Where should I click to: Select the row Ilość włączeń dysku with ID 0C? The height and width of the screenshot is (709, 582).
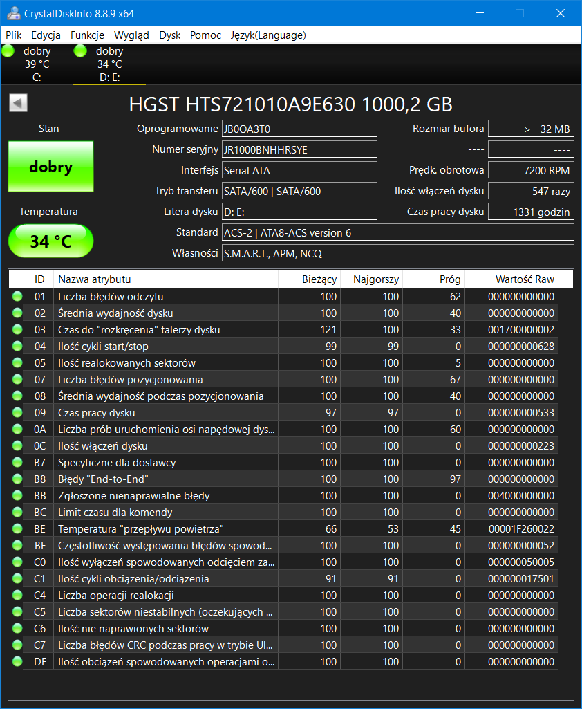pyautogui.click(x=283, y=446)
